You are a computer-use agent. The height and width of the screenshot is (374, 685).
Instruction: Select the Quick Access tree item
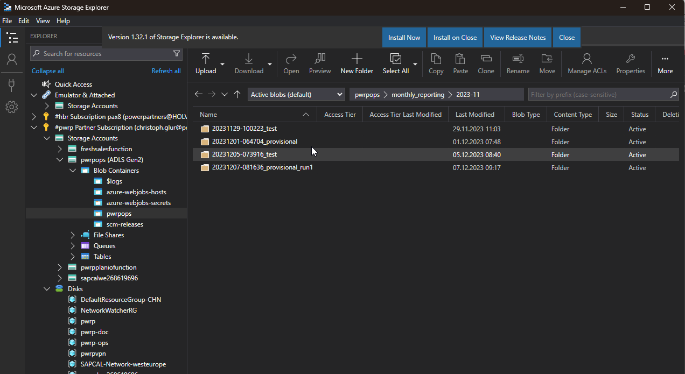[73, 84]
